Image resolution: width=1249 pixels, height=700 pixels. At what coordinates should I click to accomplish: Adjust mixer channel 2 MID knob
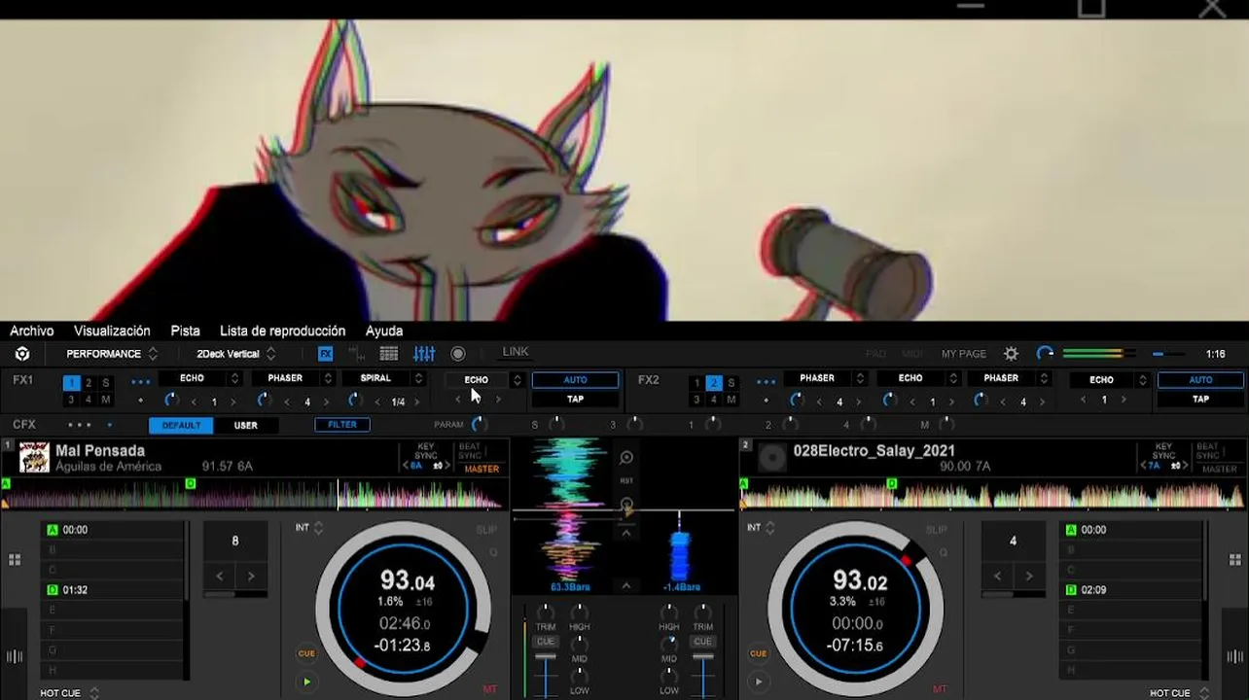(x=669, y=644)
